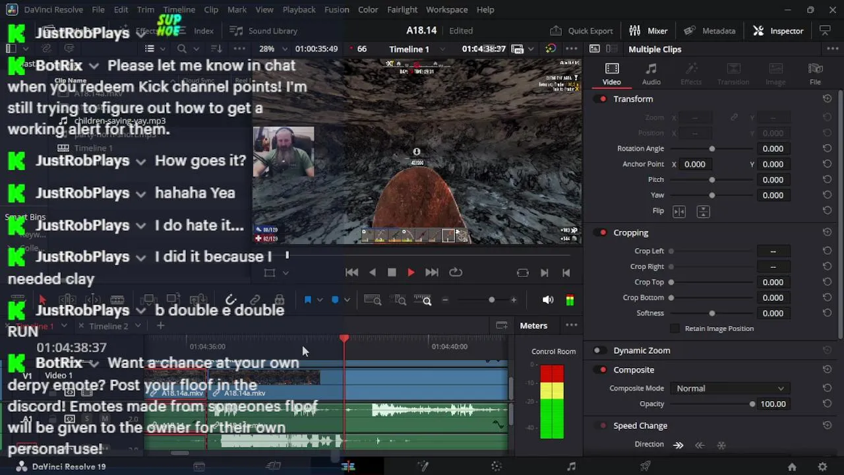Open the Sound Library panel

(x=263, y=30)
